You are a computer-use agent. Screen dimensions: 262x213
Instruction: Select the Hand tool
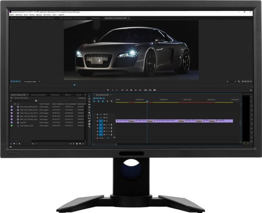89,124
